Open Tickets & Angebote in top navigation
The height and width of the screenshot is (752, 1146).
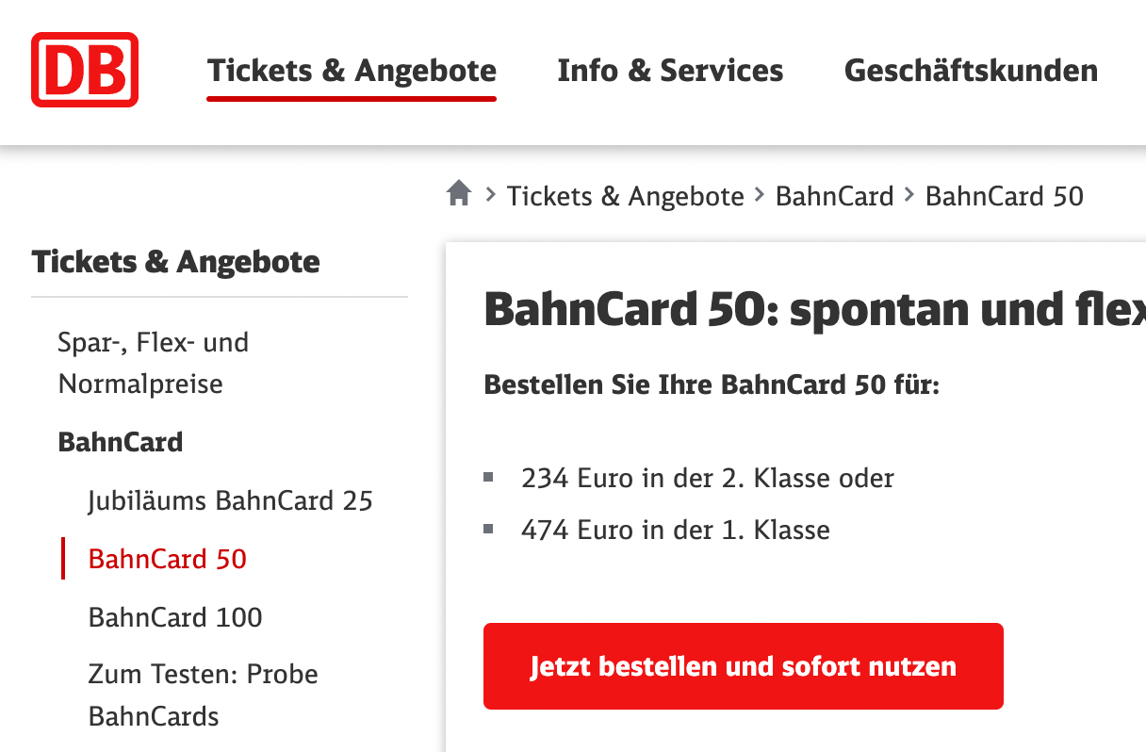click(352, 71)
